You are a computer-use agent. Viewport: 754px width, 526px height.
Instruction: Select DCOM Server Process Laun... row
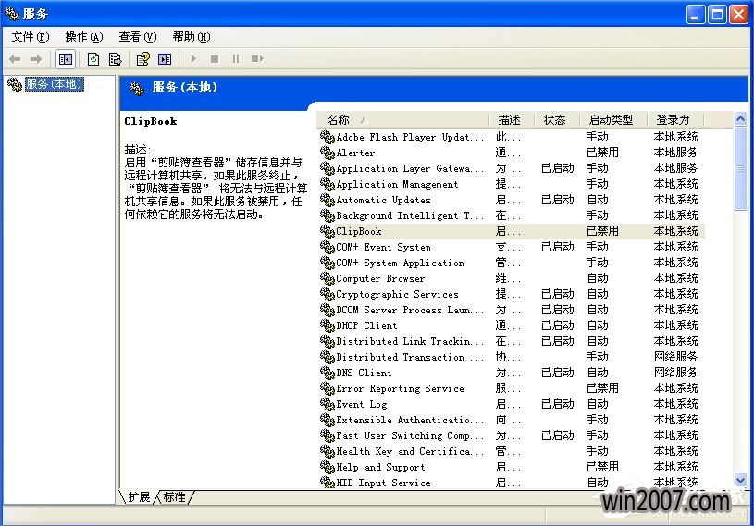coord(512,310)
